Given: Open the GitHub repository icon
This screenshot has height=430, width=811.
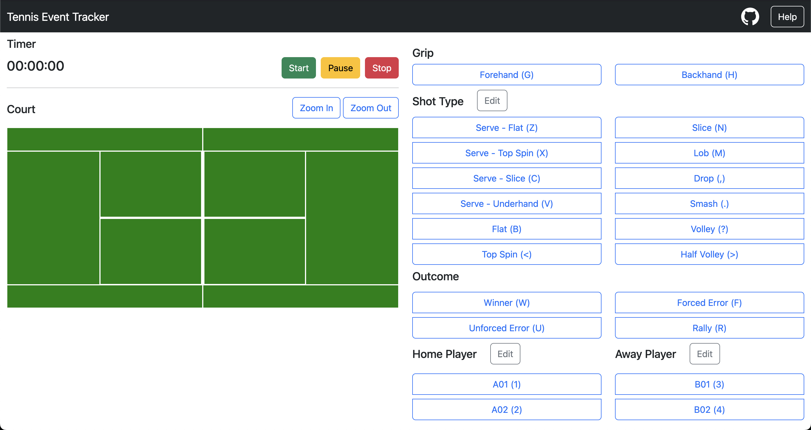Looking at the screenshot, I should coord(750,17).
